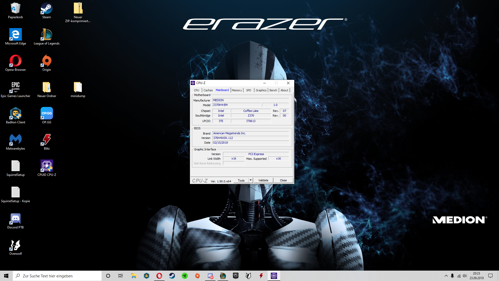499x281 pixels.
Task: Switch to the Memory tab
Action: coord(237,90)
